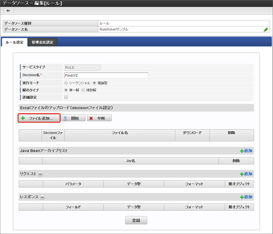Click the 中断 cancel button
This screenshot has height=234, width=273.
(x=99, y=118)
